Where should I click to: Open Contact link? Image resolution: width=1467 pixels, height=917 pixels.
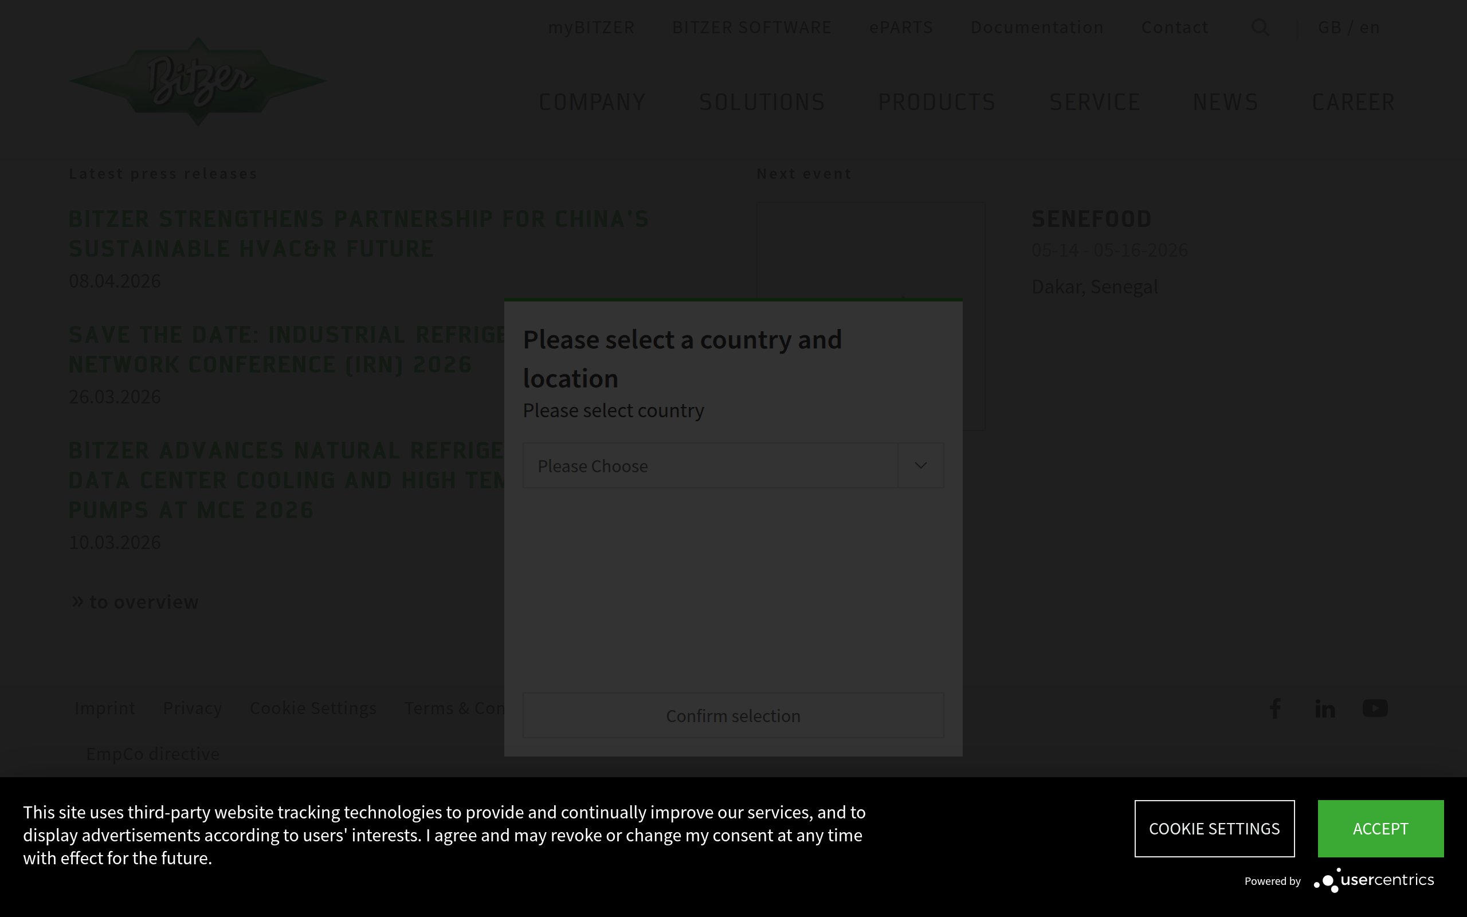(1174, 28)
